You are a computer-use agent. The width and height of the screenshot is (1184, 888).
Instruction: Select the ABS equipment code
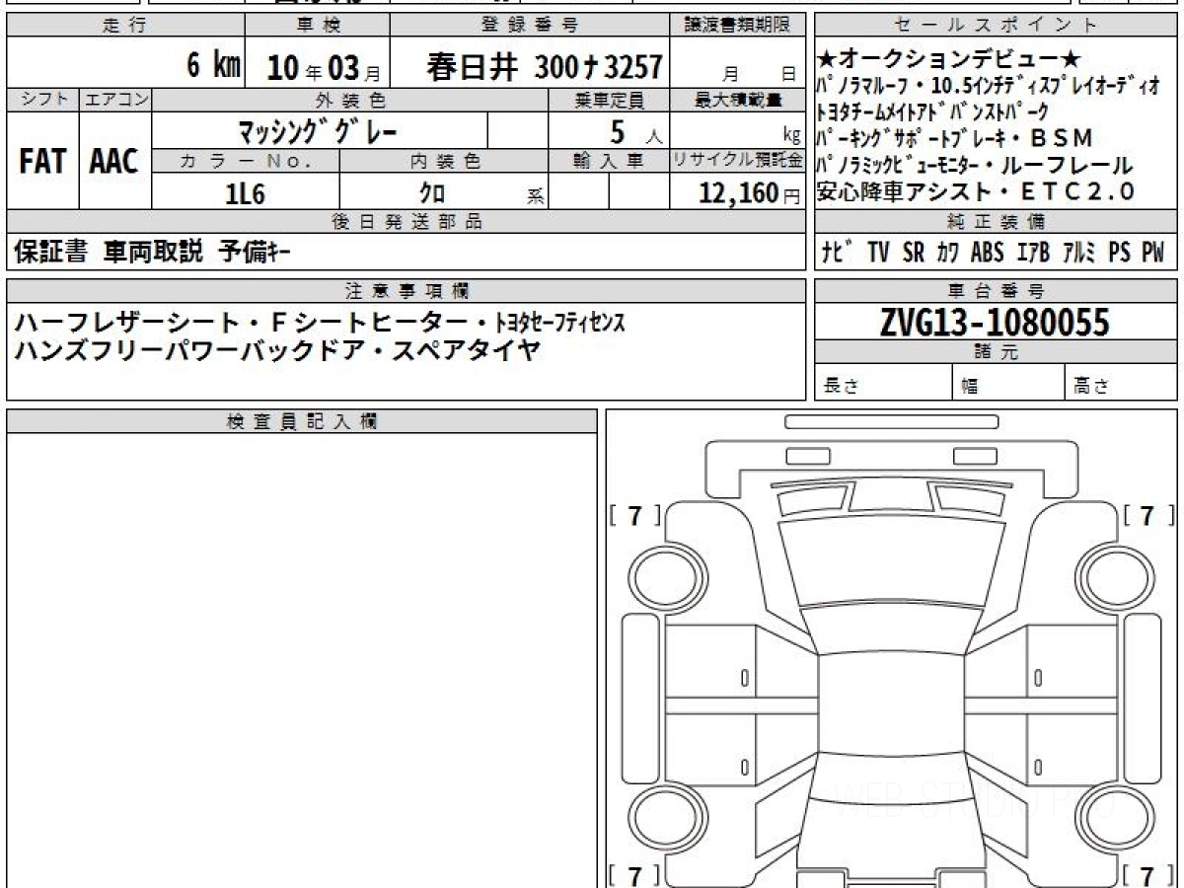tap(988, 253)
